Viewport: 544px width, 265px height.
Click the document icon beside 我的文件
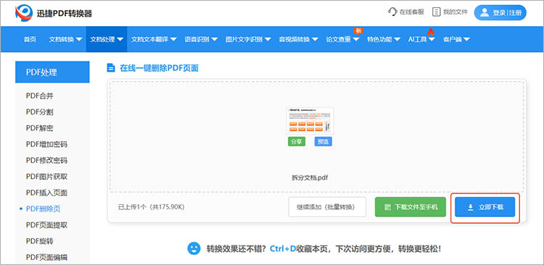pyautogui.click(x=436, y=12)
